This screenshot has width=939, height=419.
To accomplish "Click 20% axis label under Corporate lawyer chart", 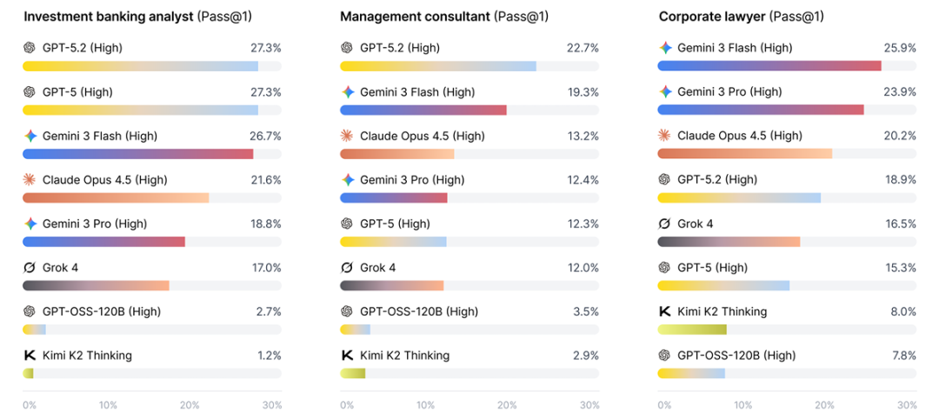I will (x=823, y=405).
